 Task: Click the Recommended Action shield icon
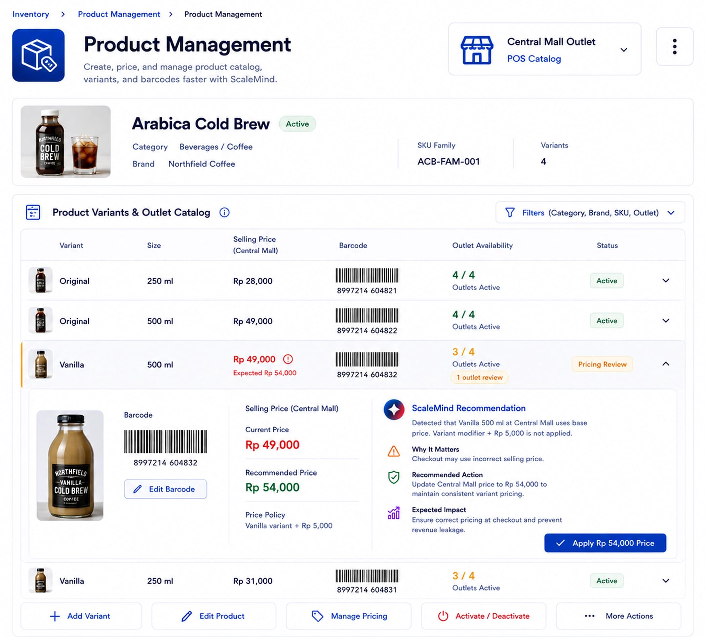[x=394, y=477]
